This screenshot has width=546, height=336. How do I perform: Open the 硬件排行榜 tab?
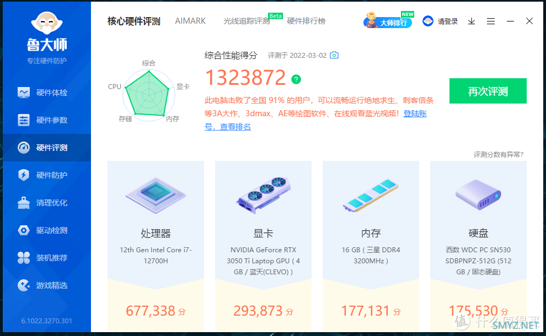tap(306, 21)
